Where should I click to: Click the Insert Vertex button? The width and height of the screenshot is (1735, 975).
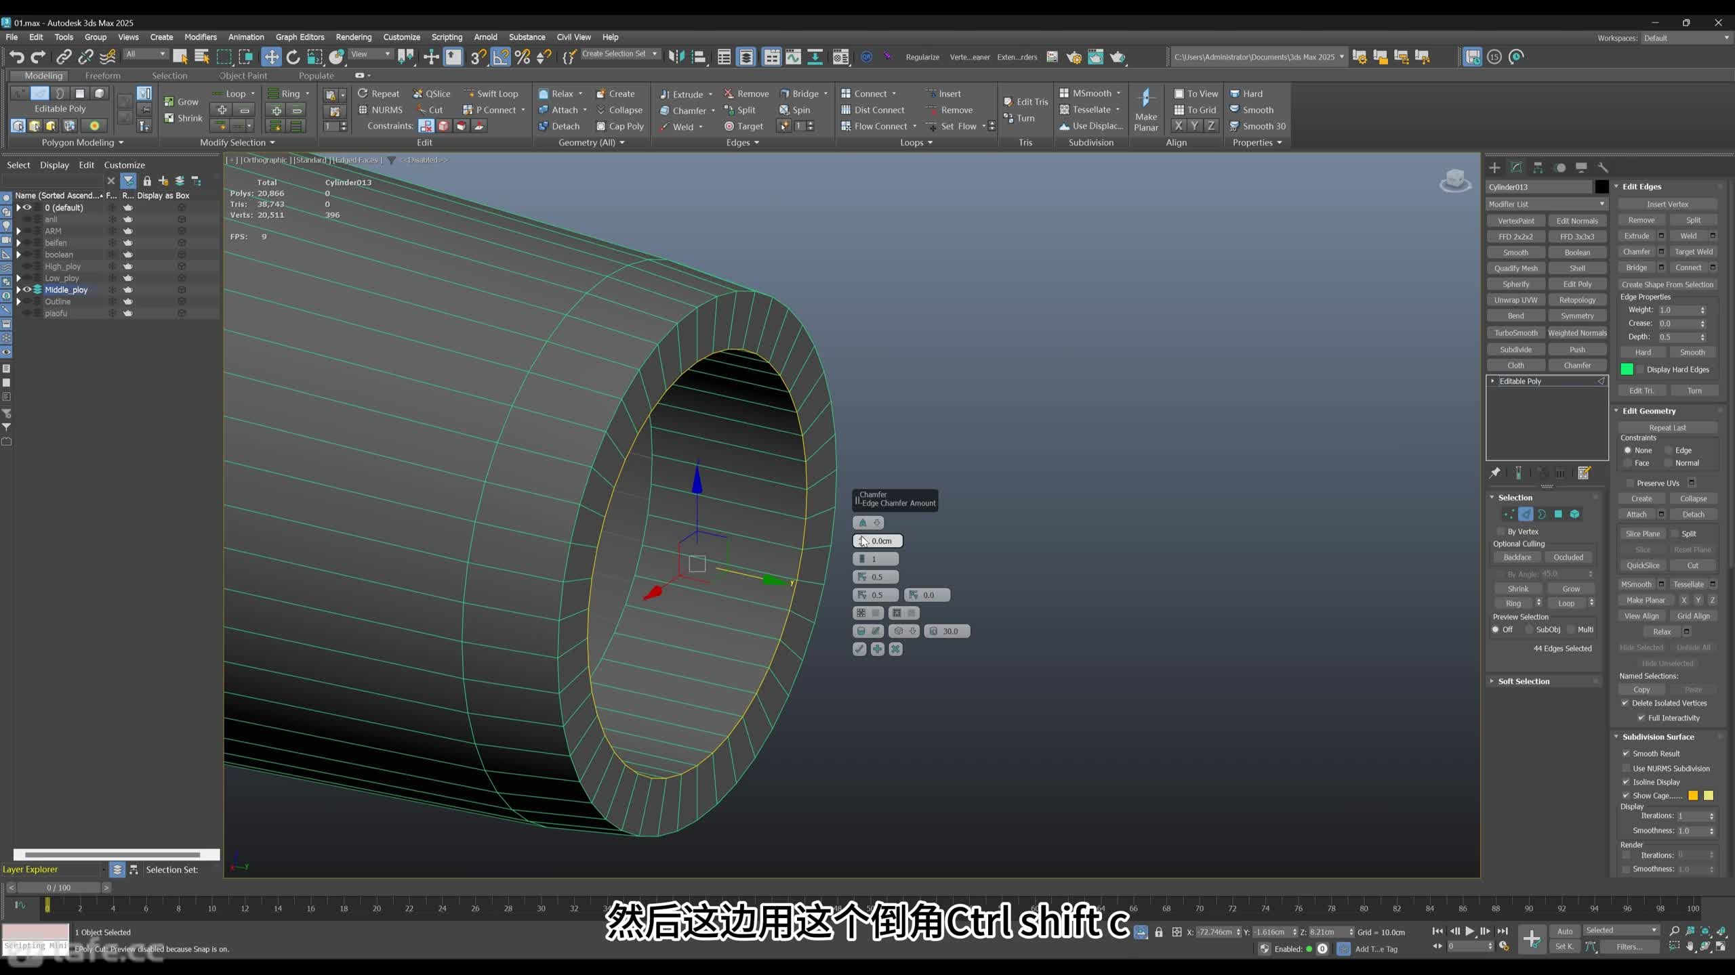tap(1667, 204)
